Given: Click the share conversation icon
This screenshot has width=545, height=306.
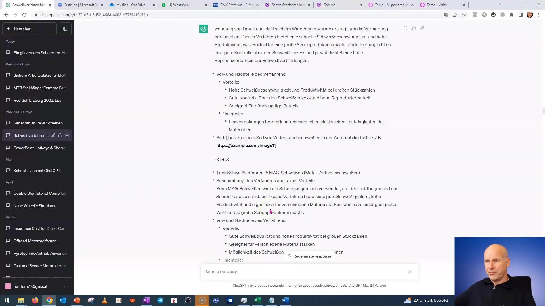Looking at the screenshot, I should pos(60,135).
